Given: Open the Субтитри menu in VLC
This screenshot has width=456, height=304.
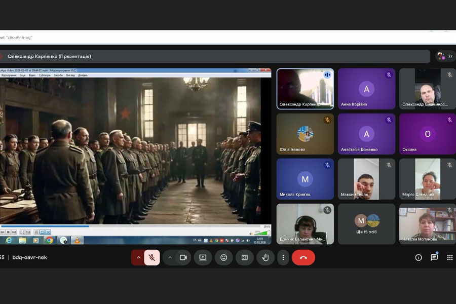Looking at the screenshot, I should tap(43, 75).
